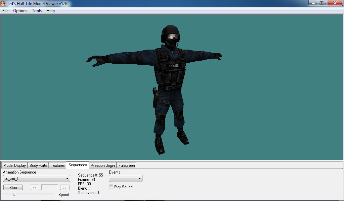The height and width of the screenshot is (201, 344).
Task: Step back one frame with << icon
Action: pos(34,187)
